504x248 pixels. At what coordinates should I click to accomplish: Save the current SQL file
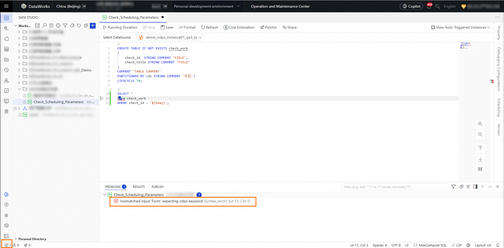(x=167, y=27)
